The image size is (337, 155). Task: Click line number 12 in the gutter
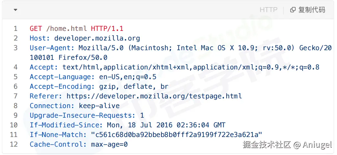(14, 144)
